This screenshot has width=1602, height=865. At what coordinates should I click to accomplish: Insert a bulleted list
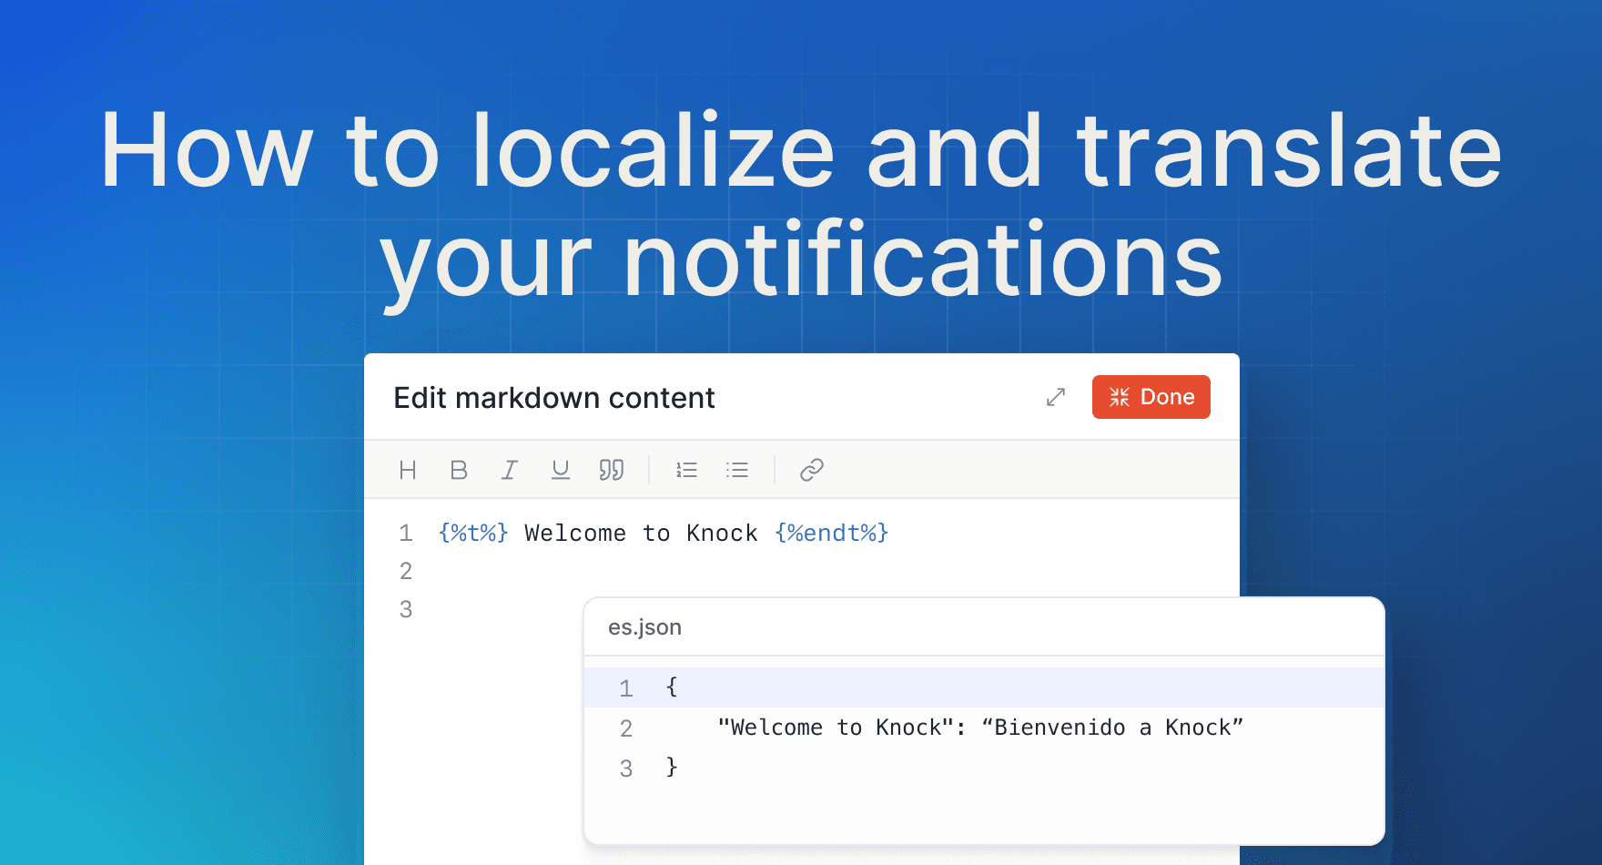737,470
